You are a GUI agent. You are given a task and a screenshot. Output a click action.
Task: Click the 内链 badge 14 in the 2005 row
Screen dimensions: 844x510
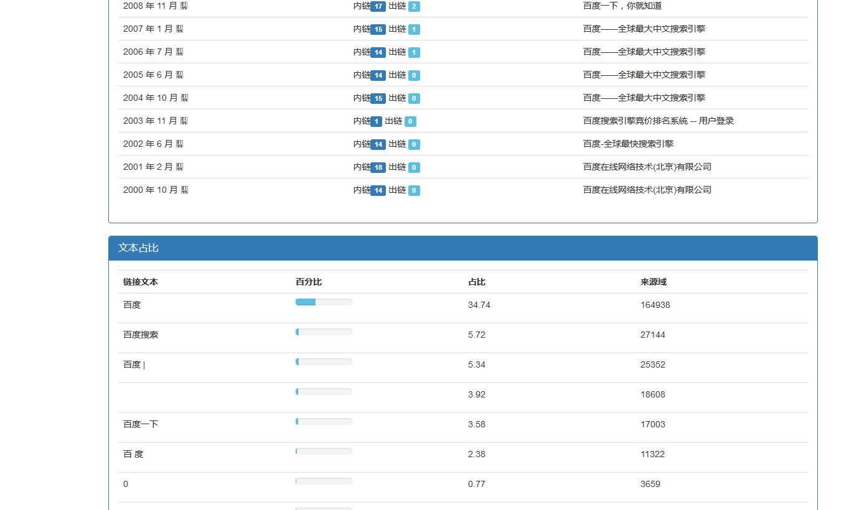(x=378, y=75)
